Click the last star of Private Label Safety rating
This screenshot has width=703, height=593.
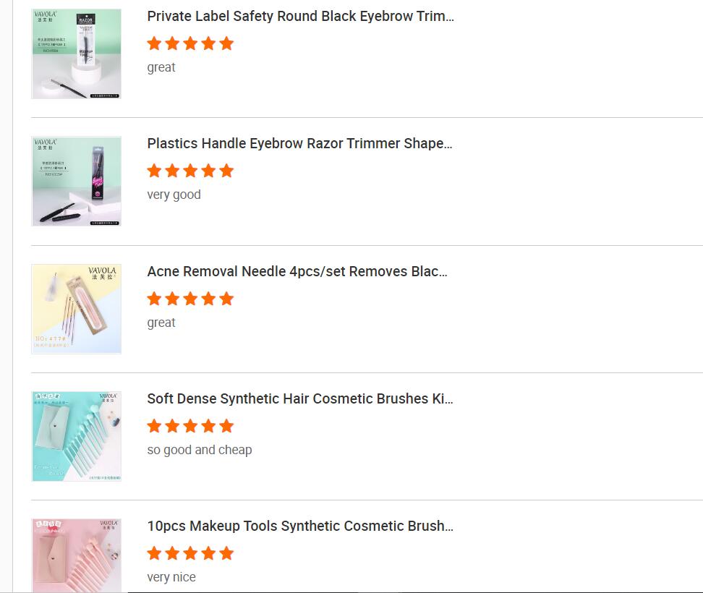[227, 43]
